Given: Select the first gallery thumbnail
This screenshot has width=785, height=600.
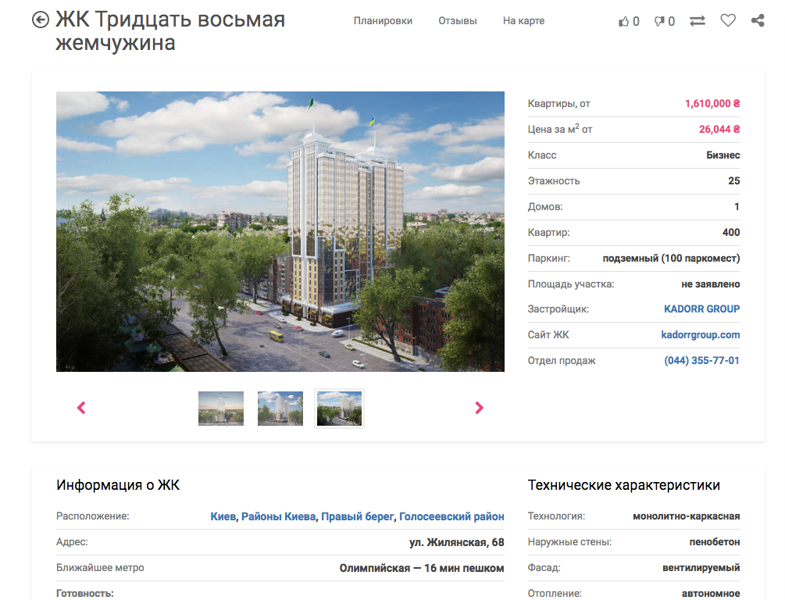Looking at the screenshot, I should coord(221,409).
